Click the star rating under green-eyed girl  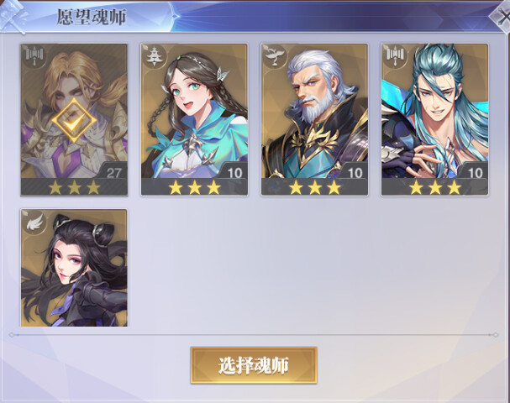[x=194, y=187]
